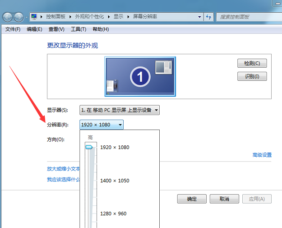Viewport: 282px width, 228px height.
Task: Click the 取消 cancel button
Action: click(224, 199)
